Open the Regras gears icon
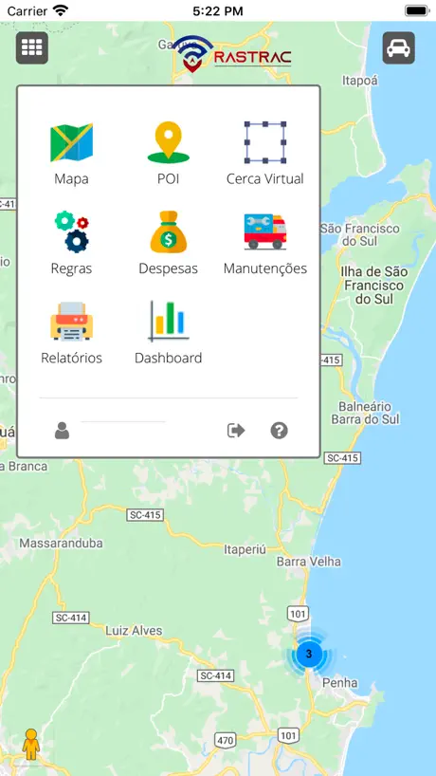436x776 pixels. coord(72,232)
